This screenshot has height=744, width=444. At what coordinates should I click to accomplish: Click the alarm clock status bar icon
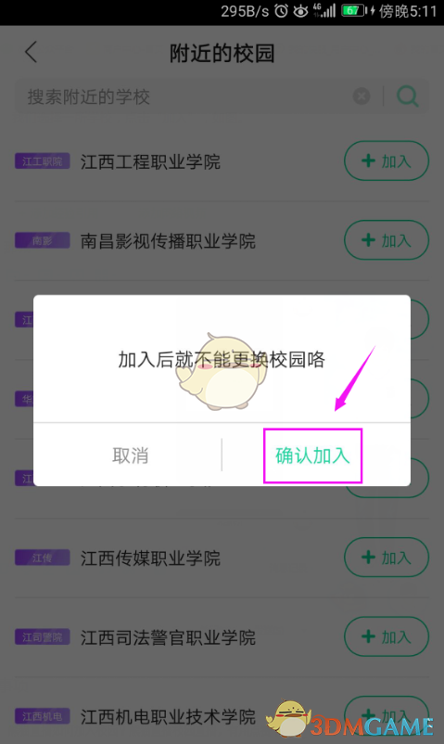pyautogui.click(x=281, y=10)
